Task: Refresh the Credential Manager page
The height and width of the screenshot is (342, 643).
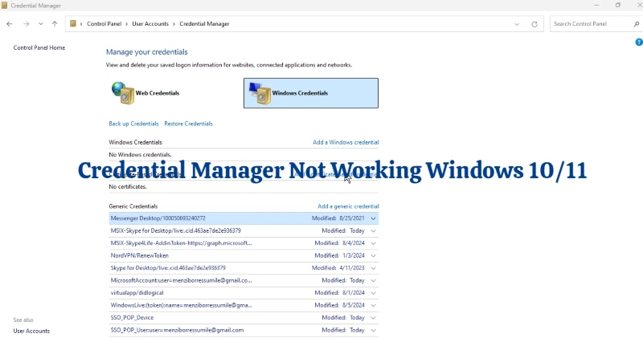Action: click(x=534, y=24)
